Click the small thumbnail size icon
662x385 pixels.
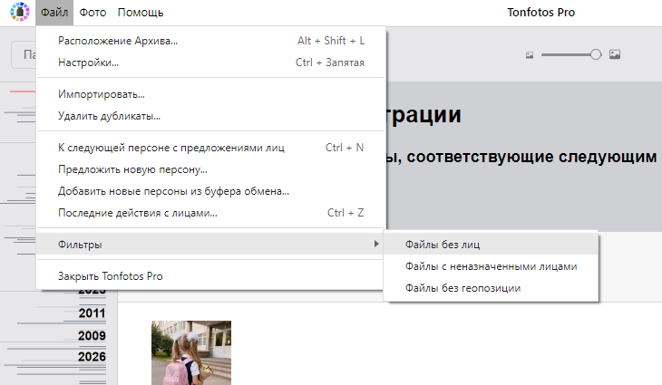pos(530,55)
